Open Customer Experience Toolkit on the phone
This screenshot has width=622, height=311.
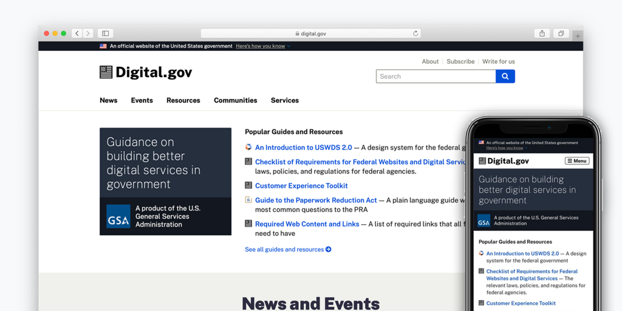click(521, 303)
